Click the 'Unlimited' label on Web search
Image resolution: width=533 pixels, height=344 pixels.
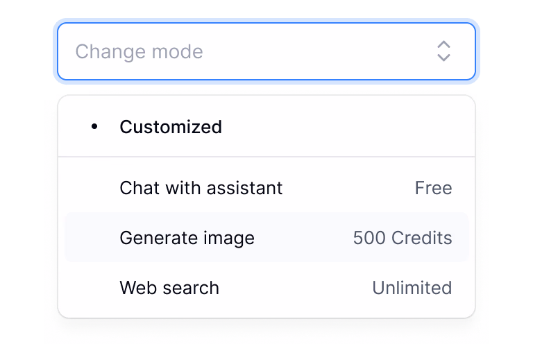tap(412, 288)
